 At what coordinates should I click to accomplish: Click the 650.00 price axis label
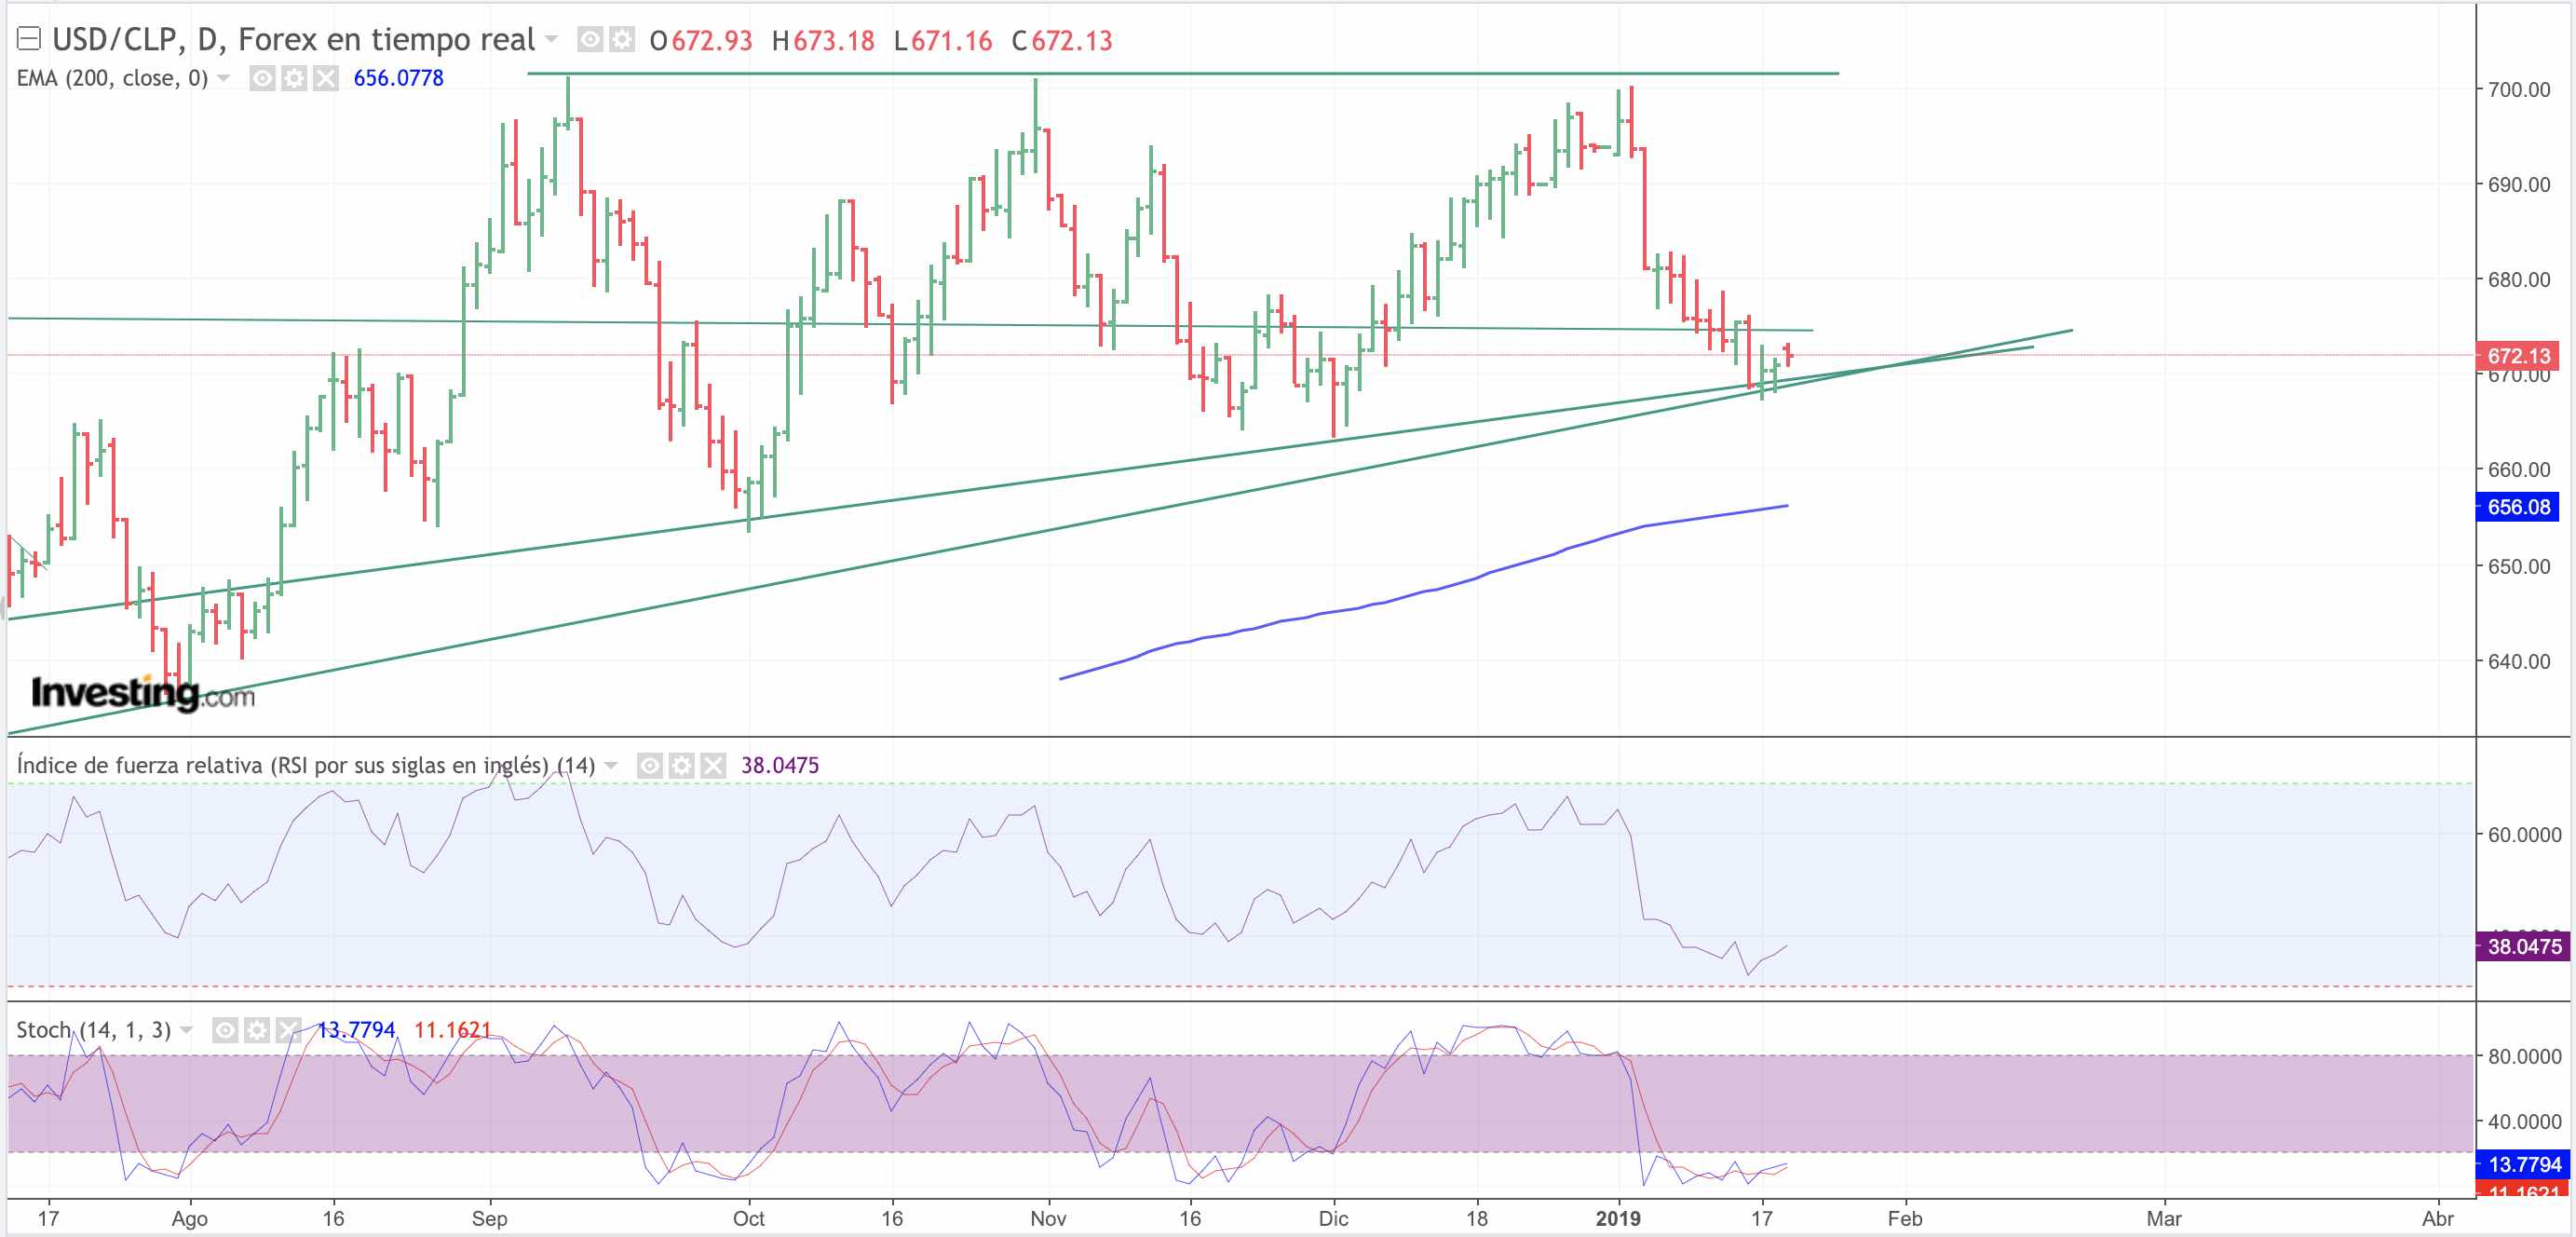[2519, 567]
